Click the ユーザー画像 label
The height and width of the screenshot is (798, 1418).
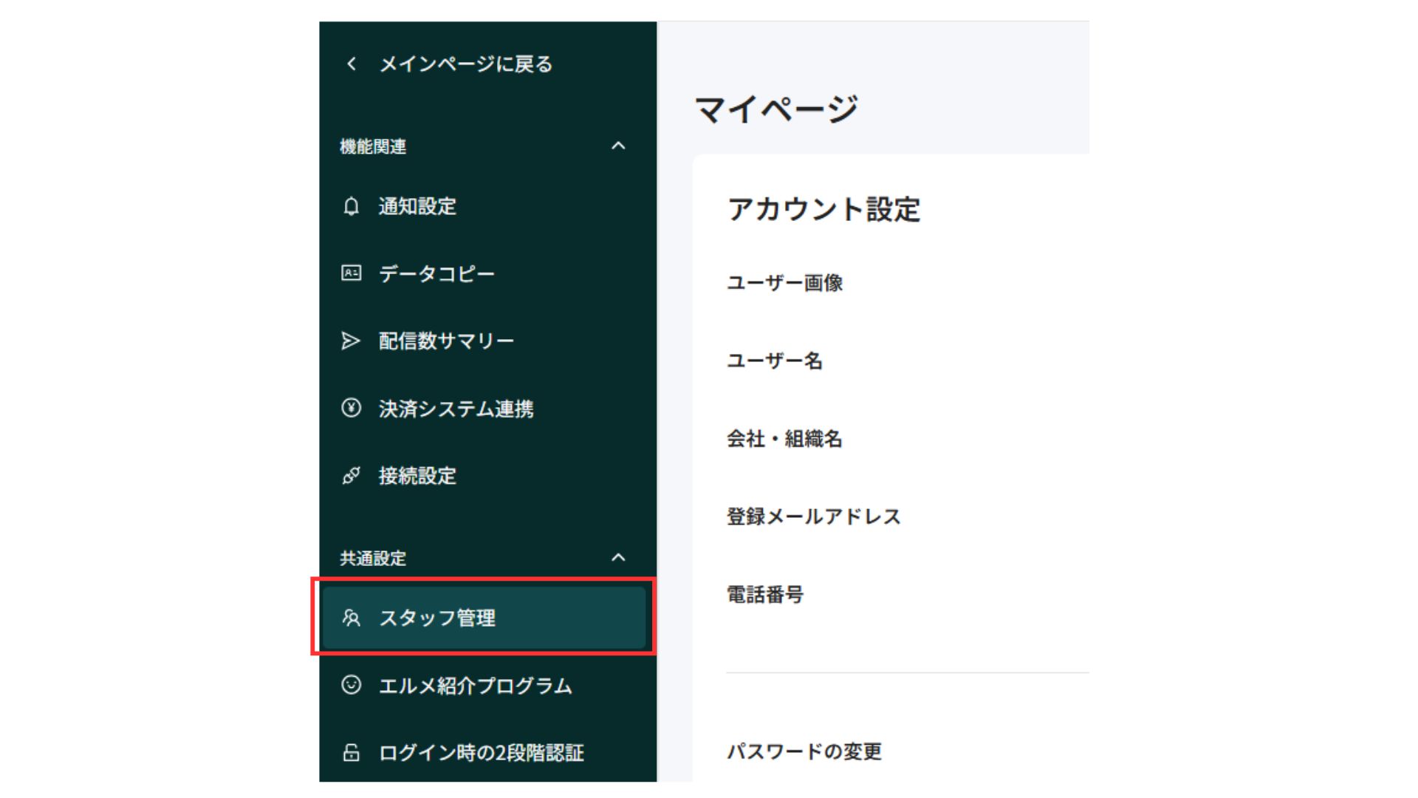(x=784, y=283)
